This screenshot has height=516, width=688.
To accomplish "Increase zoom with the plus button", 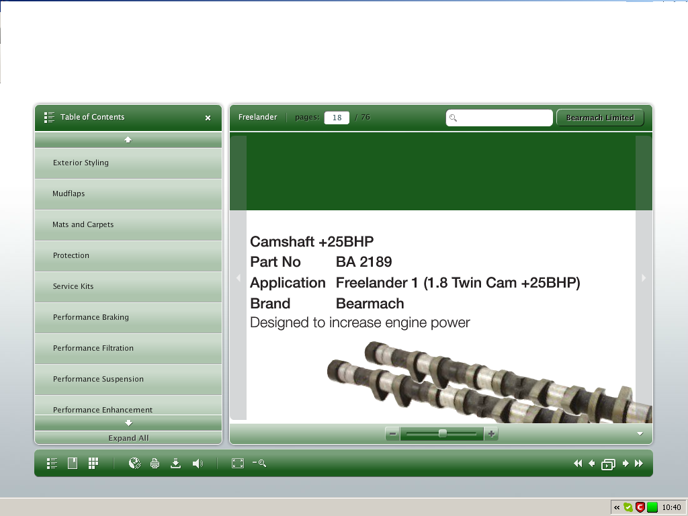I will (491, 434).
